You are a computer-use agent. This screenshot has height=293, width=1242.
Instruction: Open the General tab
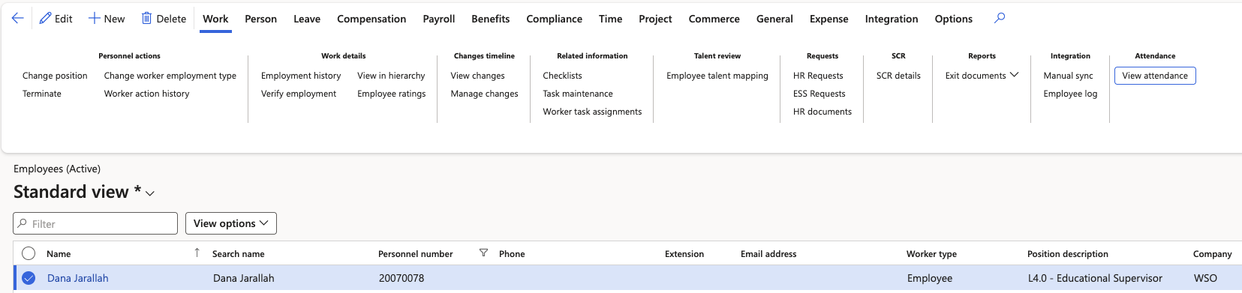[x=774, y=19]
